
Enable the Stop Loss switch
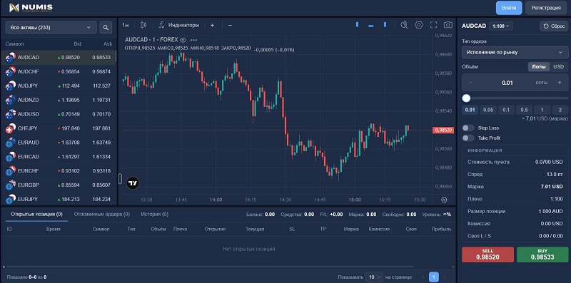point(468,128)
